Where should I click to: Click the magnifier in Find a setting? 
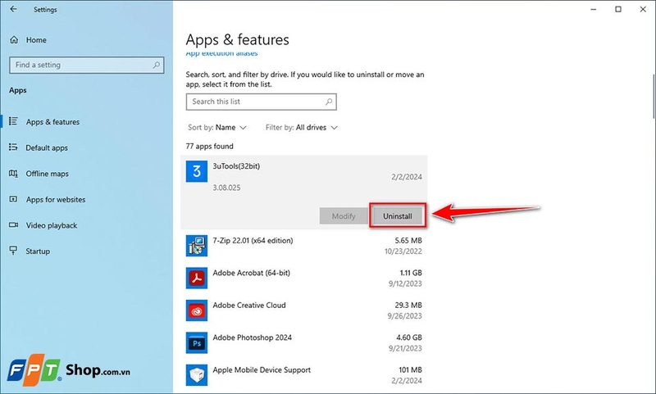tap(156, 66)
